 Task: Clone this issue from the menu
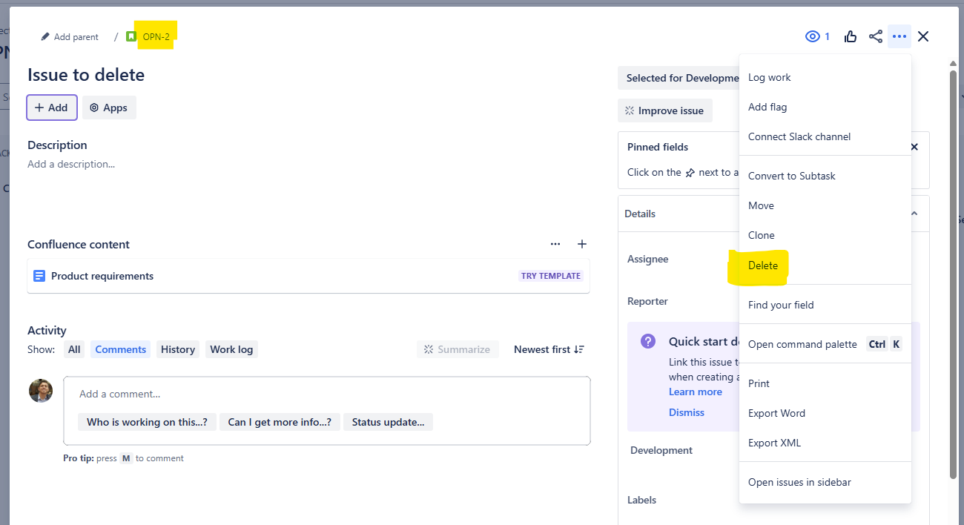(825, 235)
